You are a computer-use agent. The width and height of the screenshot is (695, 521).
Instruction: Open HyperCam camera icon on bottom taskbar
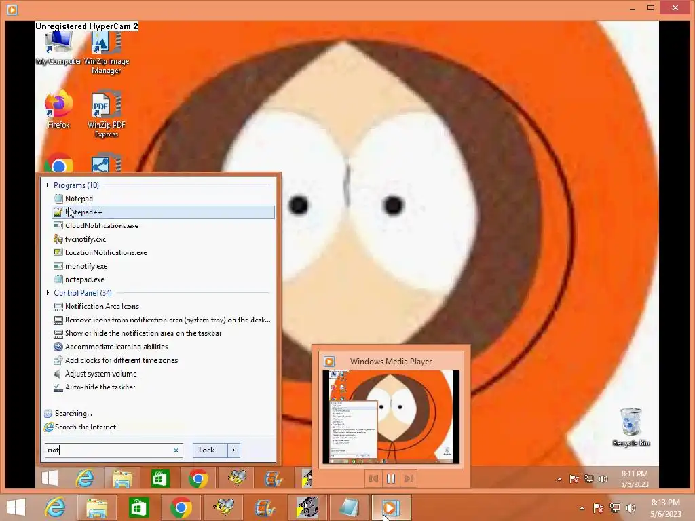(x=307, y=507)
